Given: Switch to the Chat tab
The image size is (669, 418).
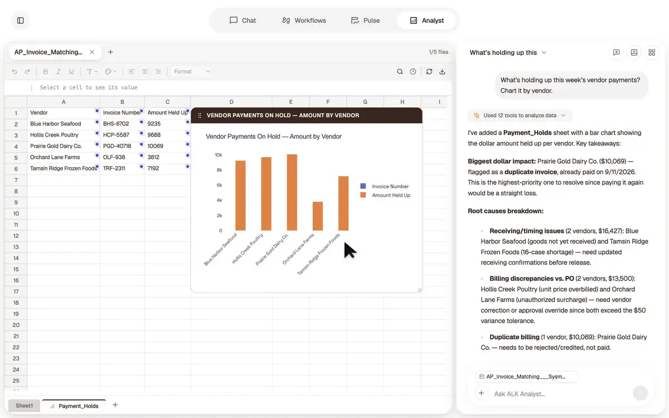Looking at the screenshot, I should (x=243, y=21).
